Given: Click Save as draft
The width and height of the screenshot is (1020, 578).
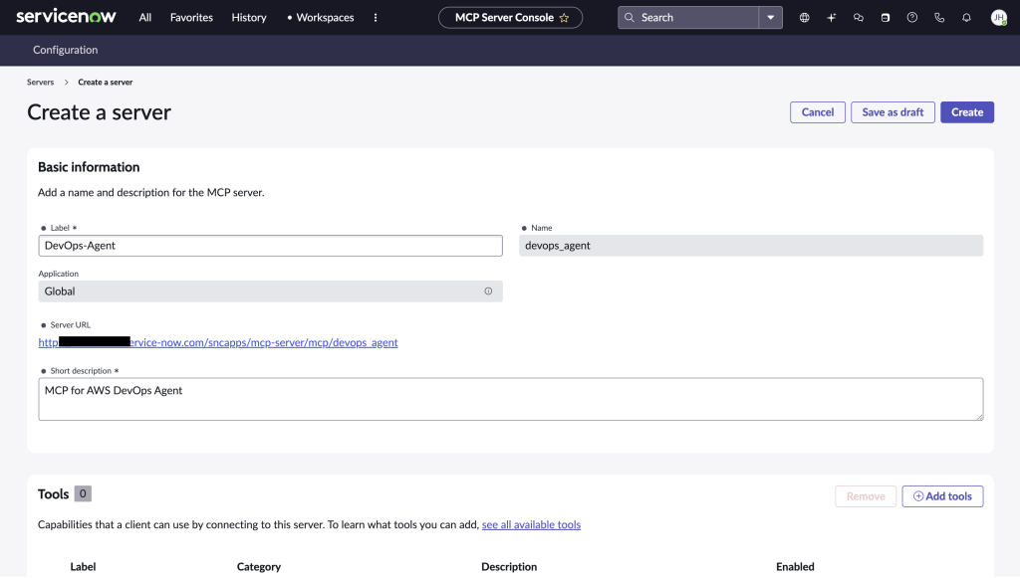Looking at the screenshot, I should tap(892, 112).
